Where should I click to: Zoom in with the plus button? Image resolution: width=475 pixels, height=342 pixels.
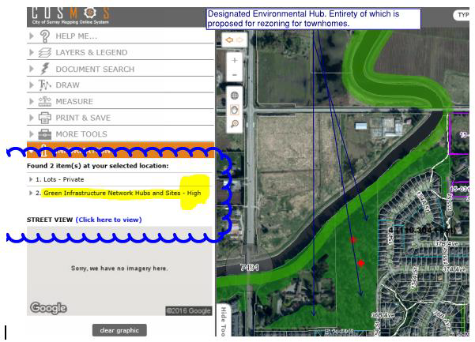pyautogui.click(x=235, y=61)
